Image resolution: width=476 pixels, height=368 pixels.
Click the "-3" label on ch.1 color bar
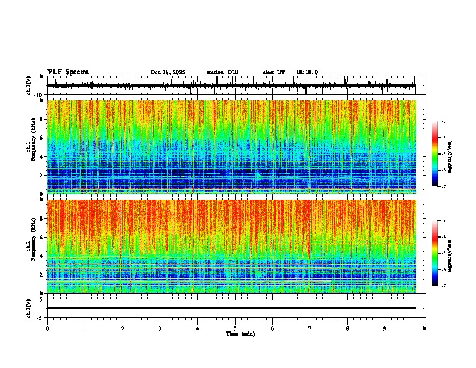pyautogui.click(x=443, y=121)
